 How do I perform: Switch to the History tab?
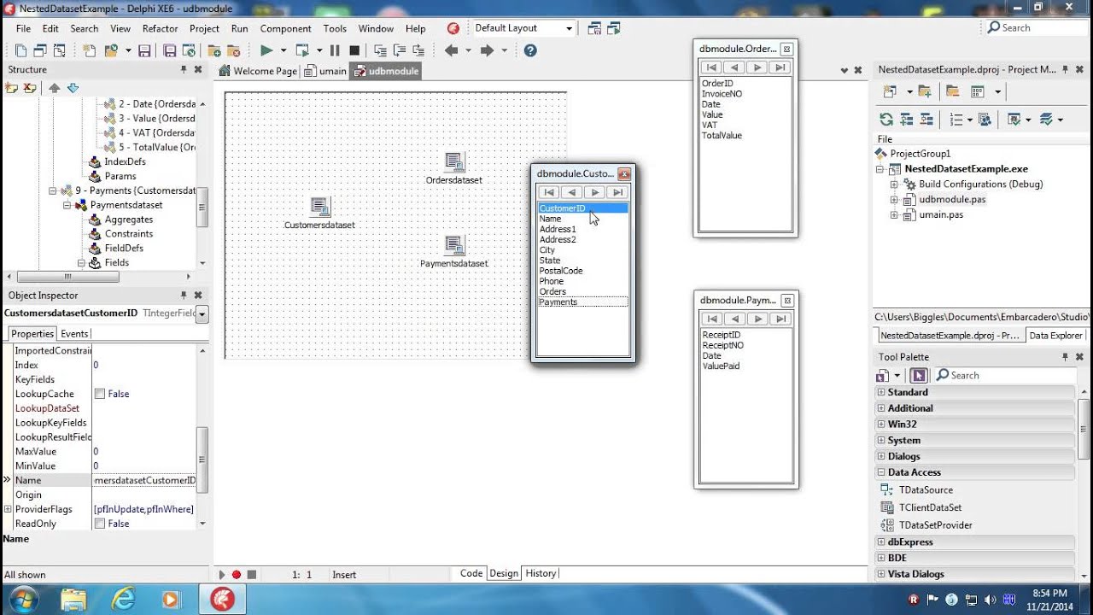point(541,573)
